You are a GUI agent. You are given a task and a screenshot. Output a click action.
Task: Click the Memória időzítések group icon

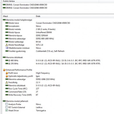pyautogui.click(x=4, y=57)
